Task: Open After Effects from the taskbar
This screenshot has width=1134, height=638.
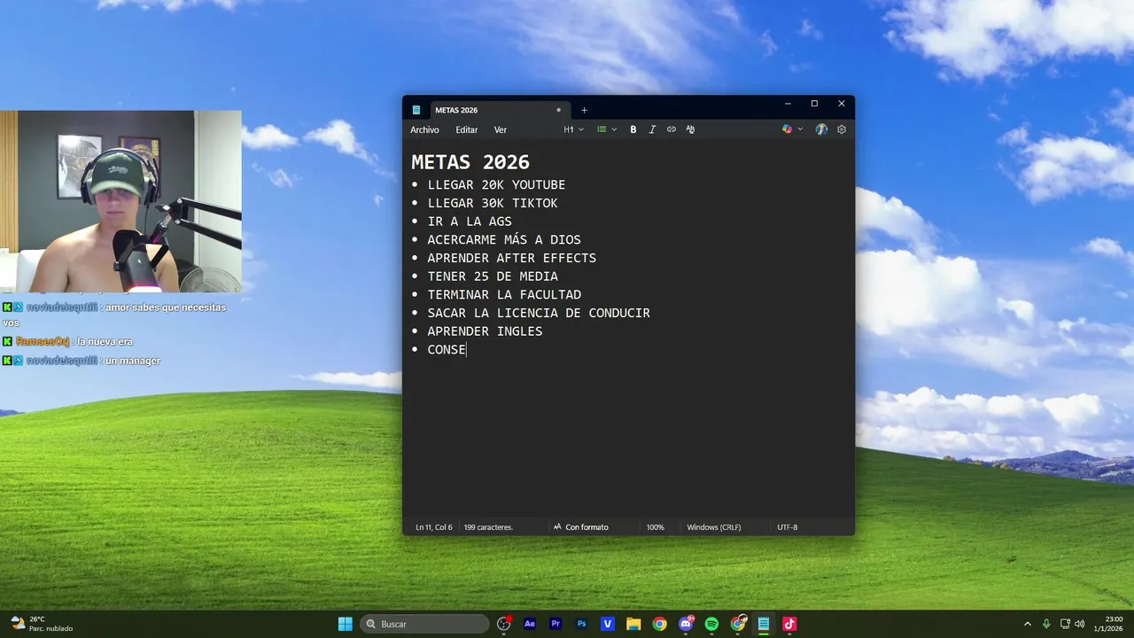Action: pos(530,624)
